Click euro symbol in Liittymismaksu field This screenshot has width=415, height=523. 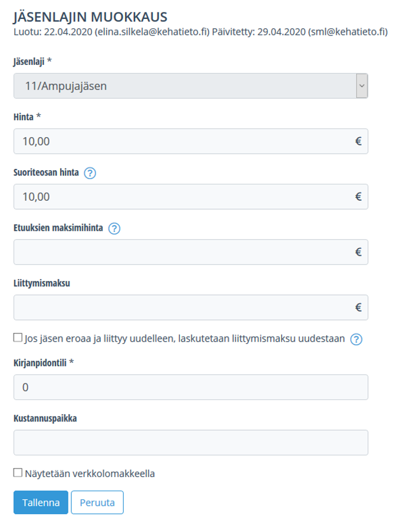coord(358,307)
